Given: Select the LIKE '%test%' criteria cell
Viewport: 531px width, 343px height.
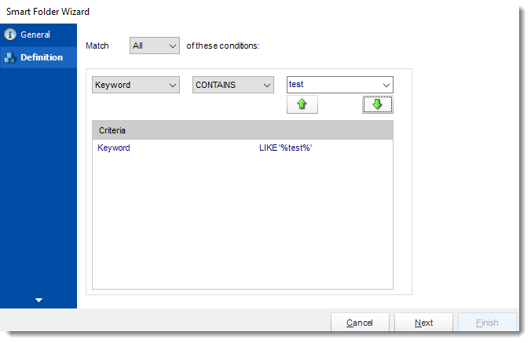Looking at the screenshot, I should coord(285,148).
